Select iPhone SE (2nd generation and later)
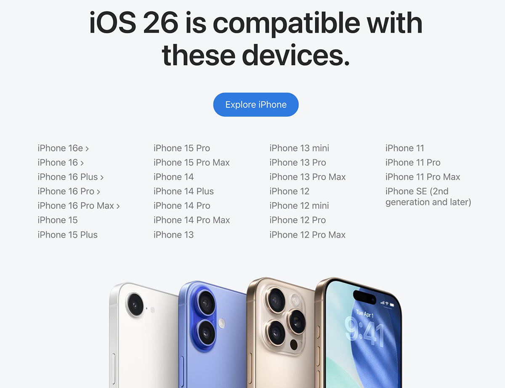 428,197
